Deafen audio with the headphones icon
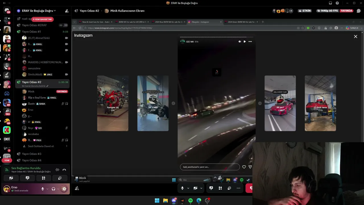This screenshot has height=205, width=364. pos(53,189)
